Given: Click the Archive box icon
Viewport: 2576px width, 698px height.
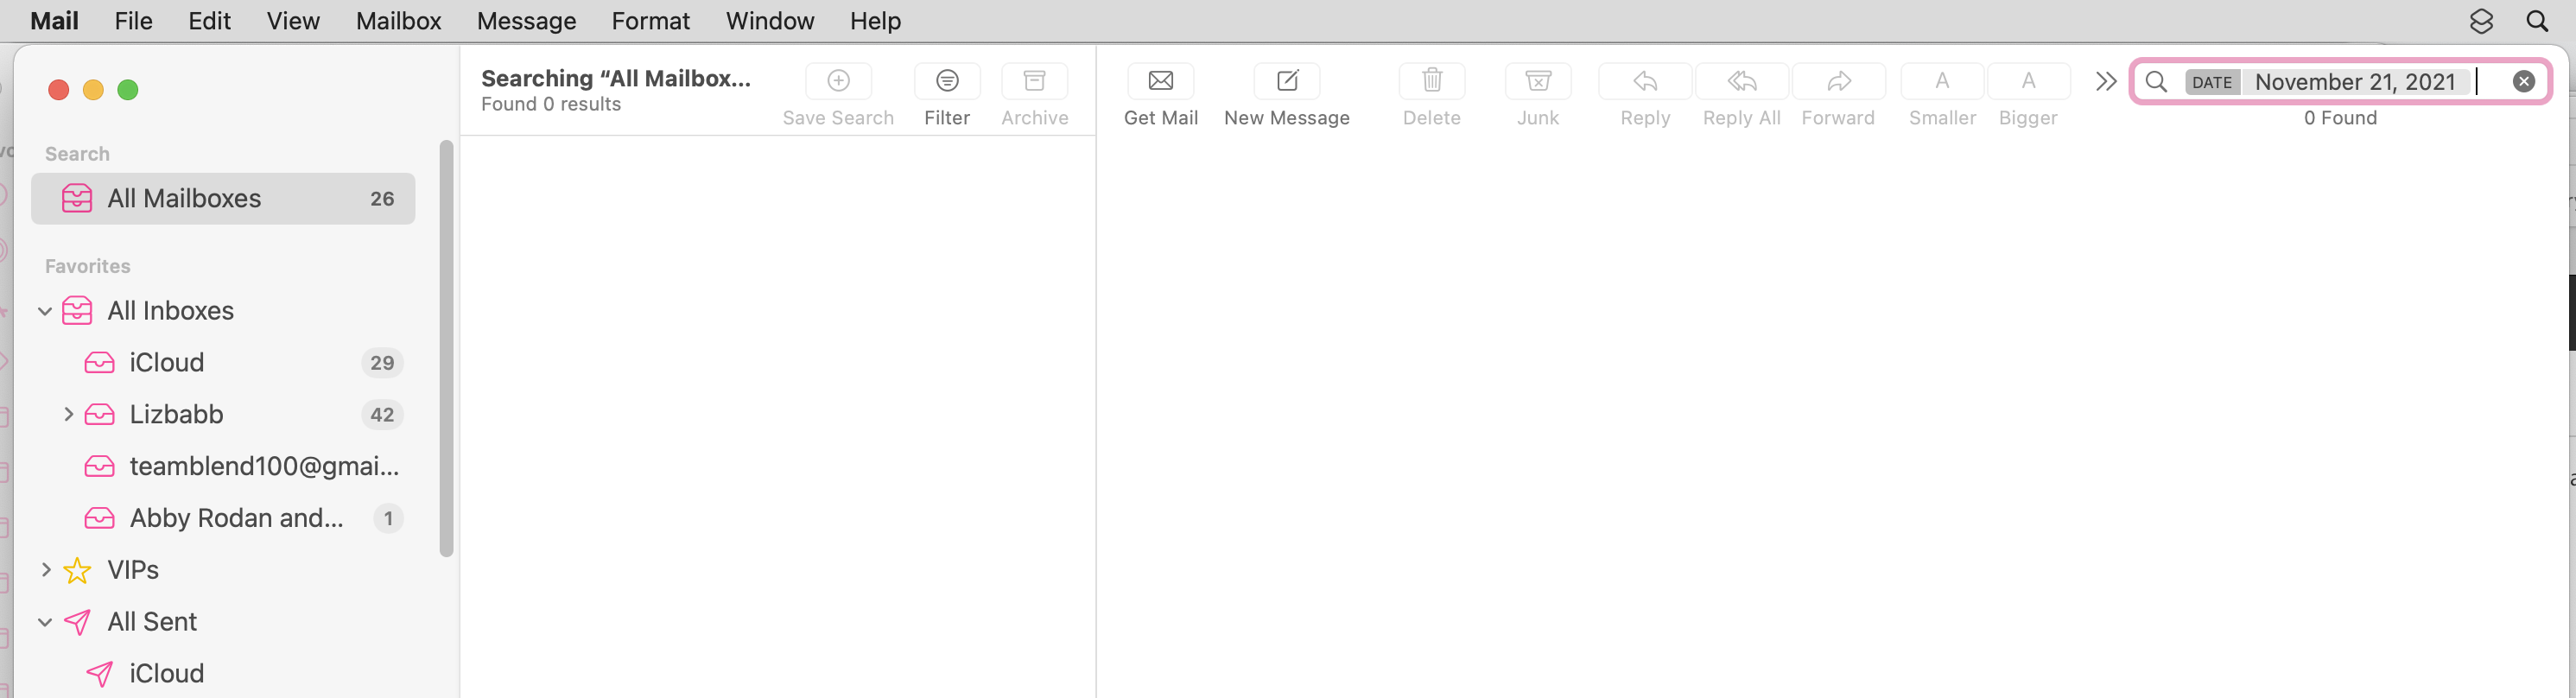Looking at the screenshot, I should click(x=1034, y=81).
